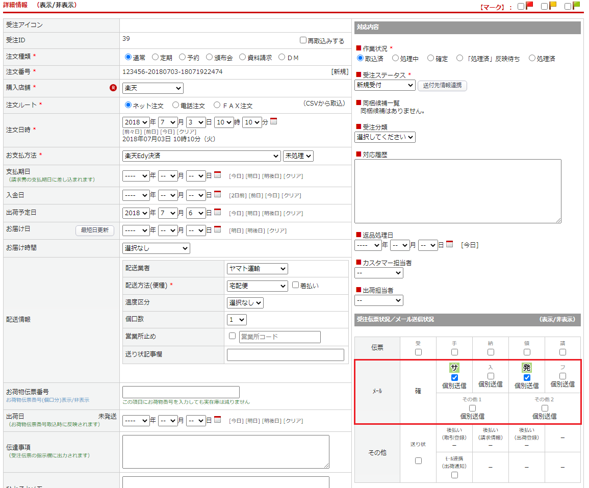Open 受注ステータス dropdown 新規受付
Screen dimensions: 589x488
[x=385, y=85]
